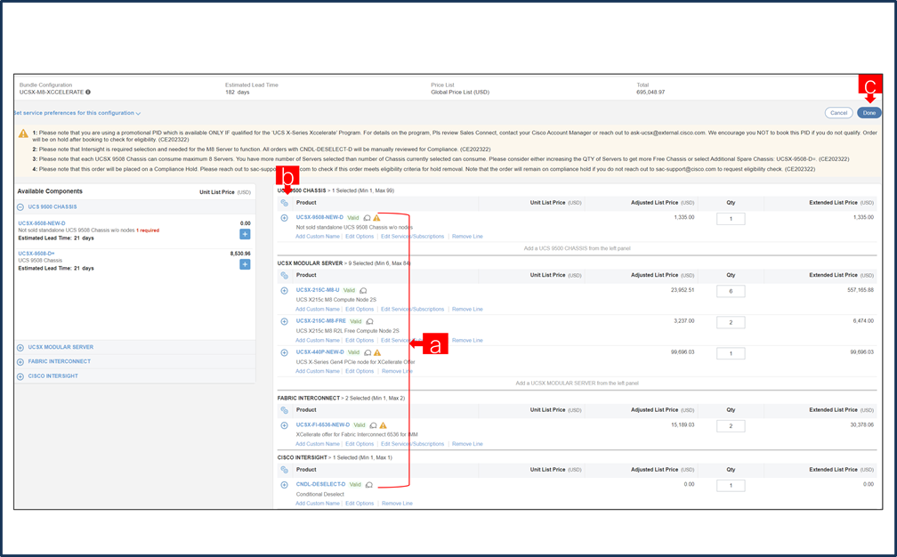The image size is (897, 557).
Task: Open CNDL-DESELECT-D product link
Action: tap(320, 484)
